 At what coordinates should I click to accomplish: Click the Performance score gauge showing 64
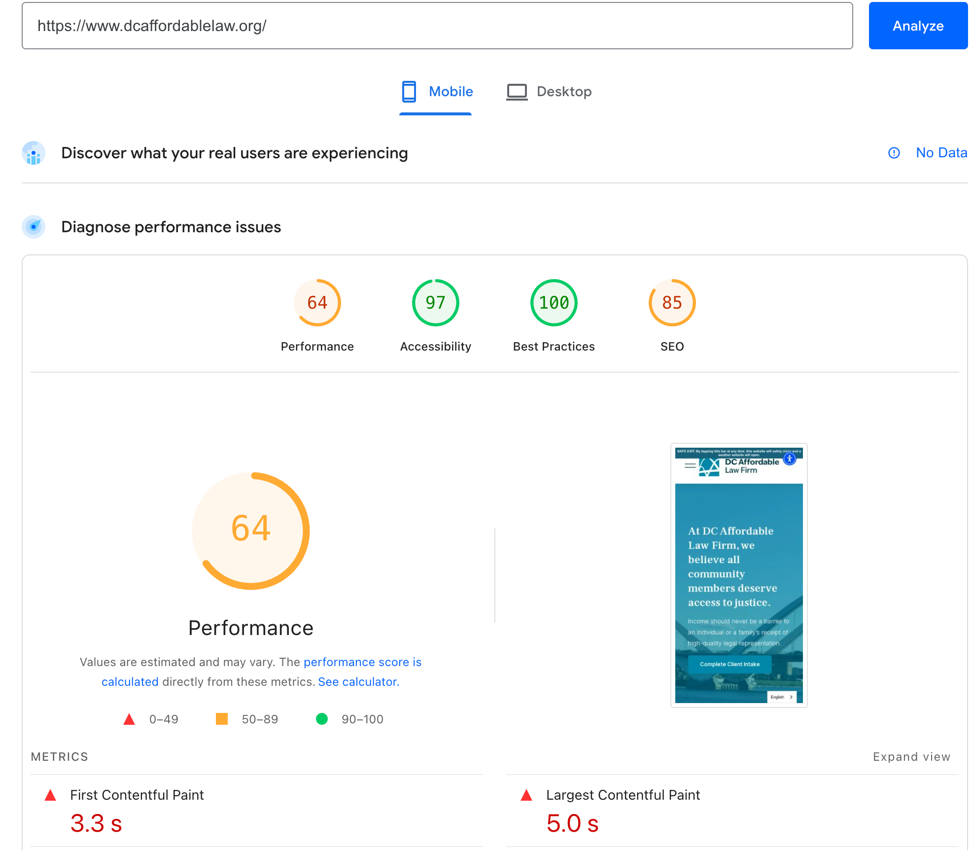(x=317, y=302)
